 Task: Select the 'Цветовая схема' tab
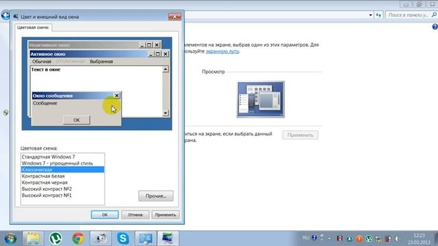coord(34,27)
